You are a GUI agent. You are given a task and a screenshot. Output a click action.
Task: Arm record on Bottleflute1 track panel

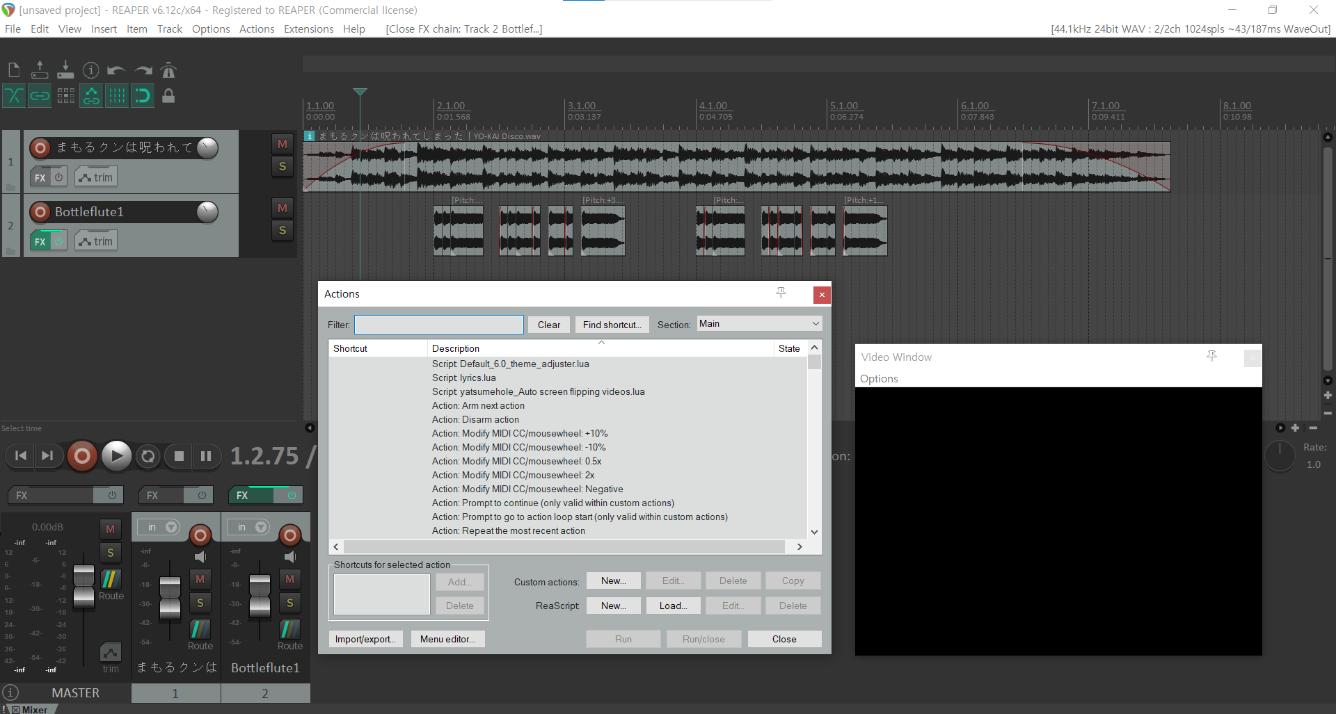(40, 211)
